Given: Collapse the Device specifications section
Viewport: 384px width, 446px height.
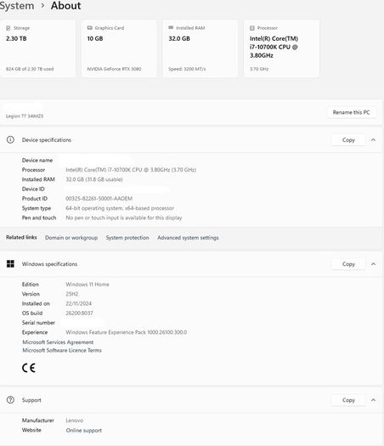Looking at the screenshot, I should tap(373, 139).
